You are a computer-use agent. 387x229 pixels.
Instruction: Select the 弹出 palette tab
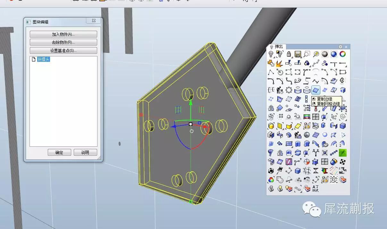pyautogui.click(x=276, y=47)
